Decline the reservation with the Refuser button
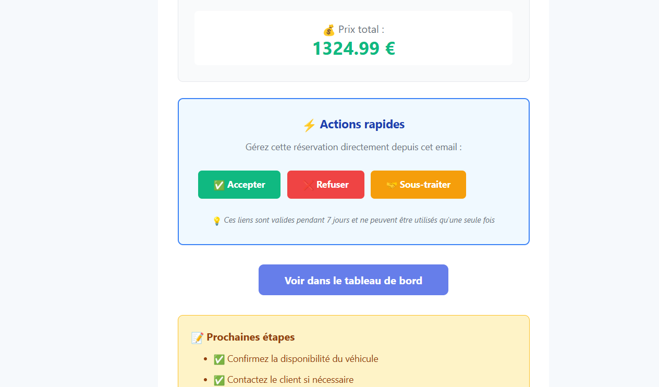 pos(326,185)
